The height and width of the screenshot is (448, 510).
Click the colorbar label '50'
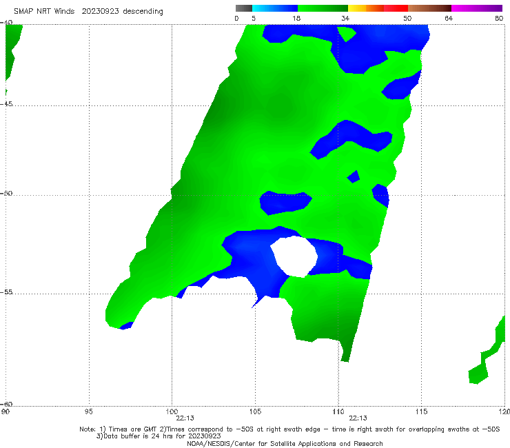click(407, 18)
